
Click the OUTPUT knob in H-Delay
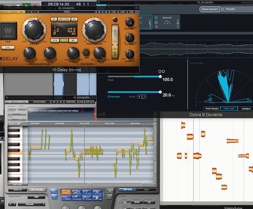click(130, 37)
